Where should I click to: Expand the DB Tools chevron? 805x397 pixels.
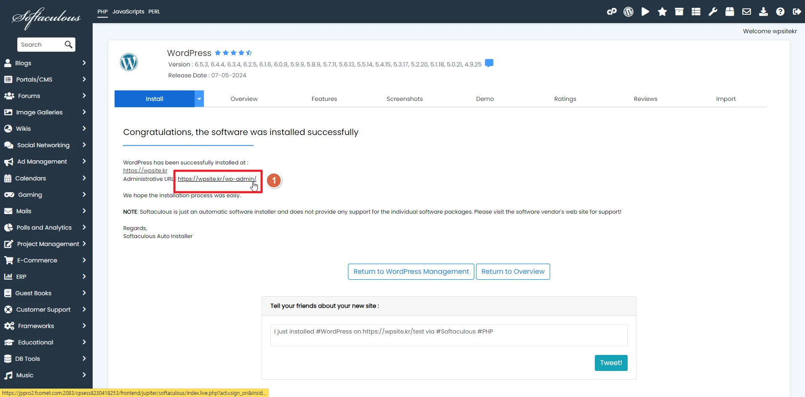tap(84, 359)
